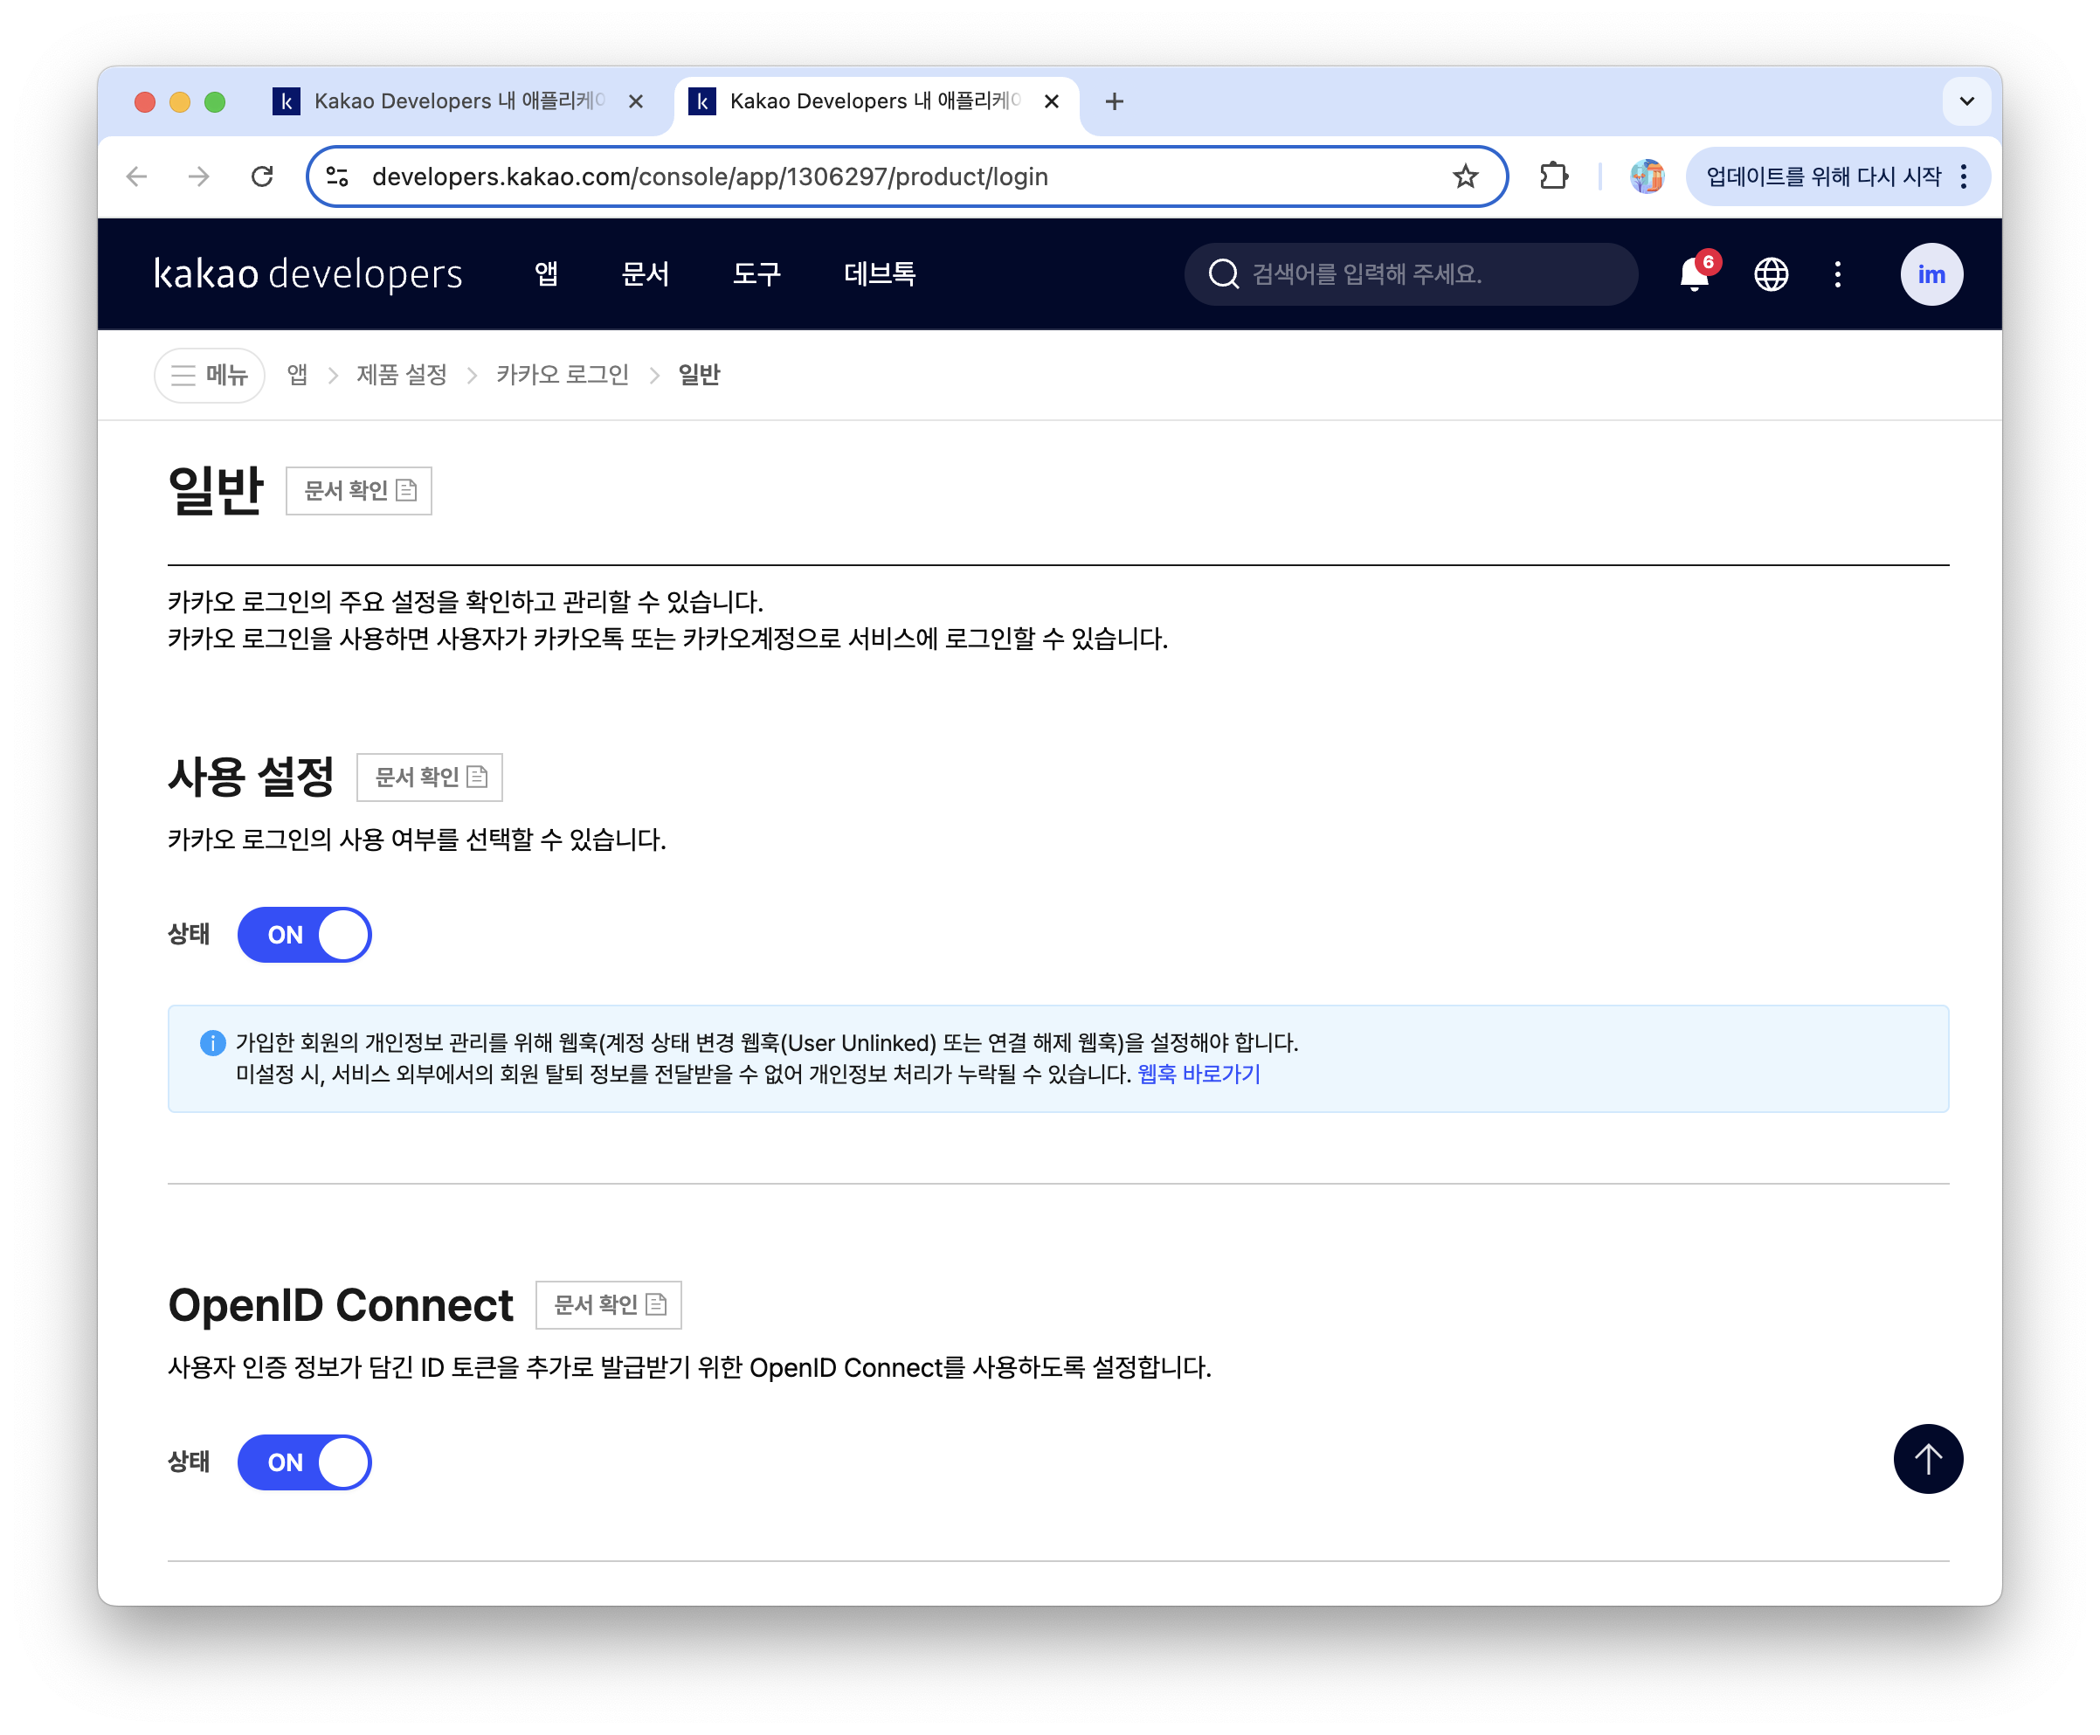Open the 문서 navigation menu
Image resolution: width=2100 pixels, height=1735 pixels.
coord(645,273)
